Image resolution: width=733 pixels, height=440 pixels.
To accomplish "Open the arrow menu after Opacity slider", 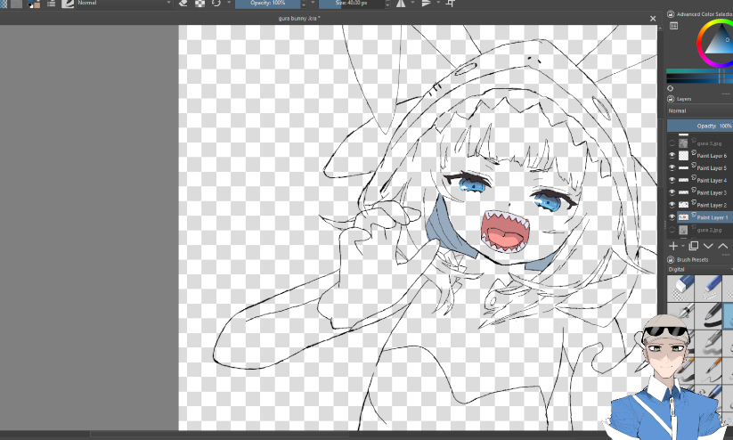I will [x=313, y=3].
